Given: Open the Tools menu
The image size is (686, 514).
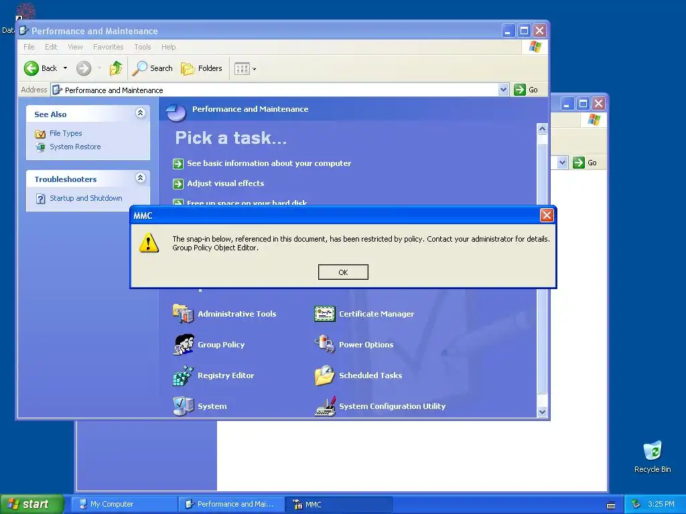Looking at the screenshot, I should pos(142,47).
